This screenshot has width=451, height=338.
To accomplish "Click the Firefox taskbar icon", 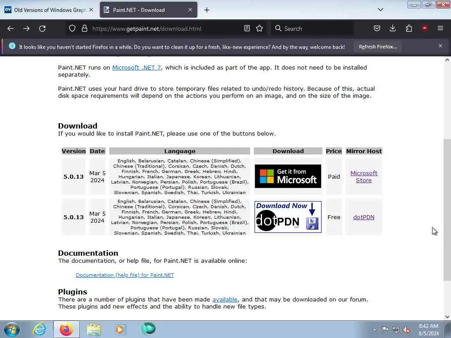I will point(66,329).
